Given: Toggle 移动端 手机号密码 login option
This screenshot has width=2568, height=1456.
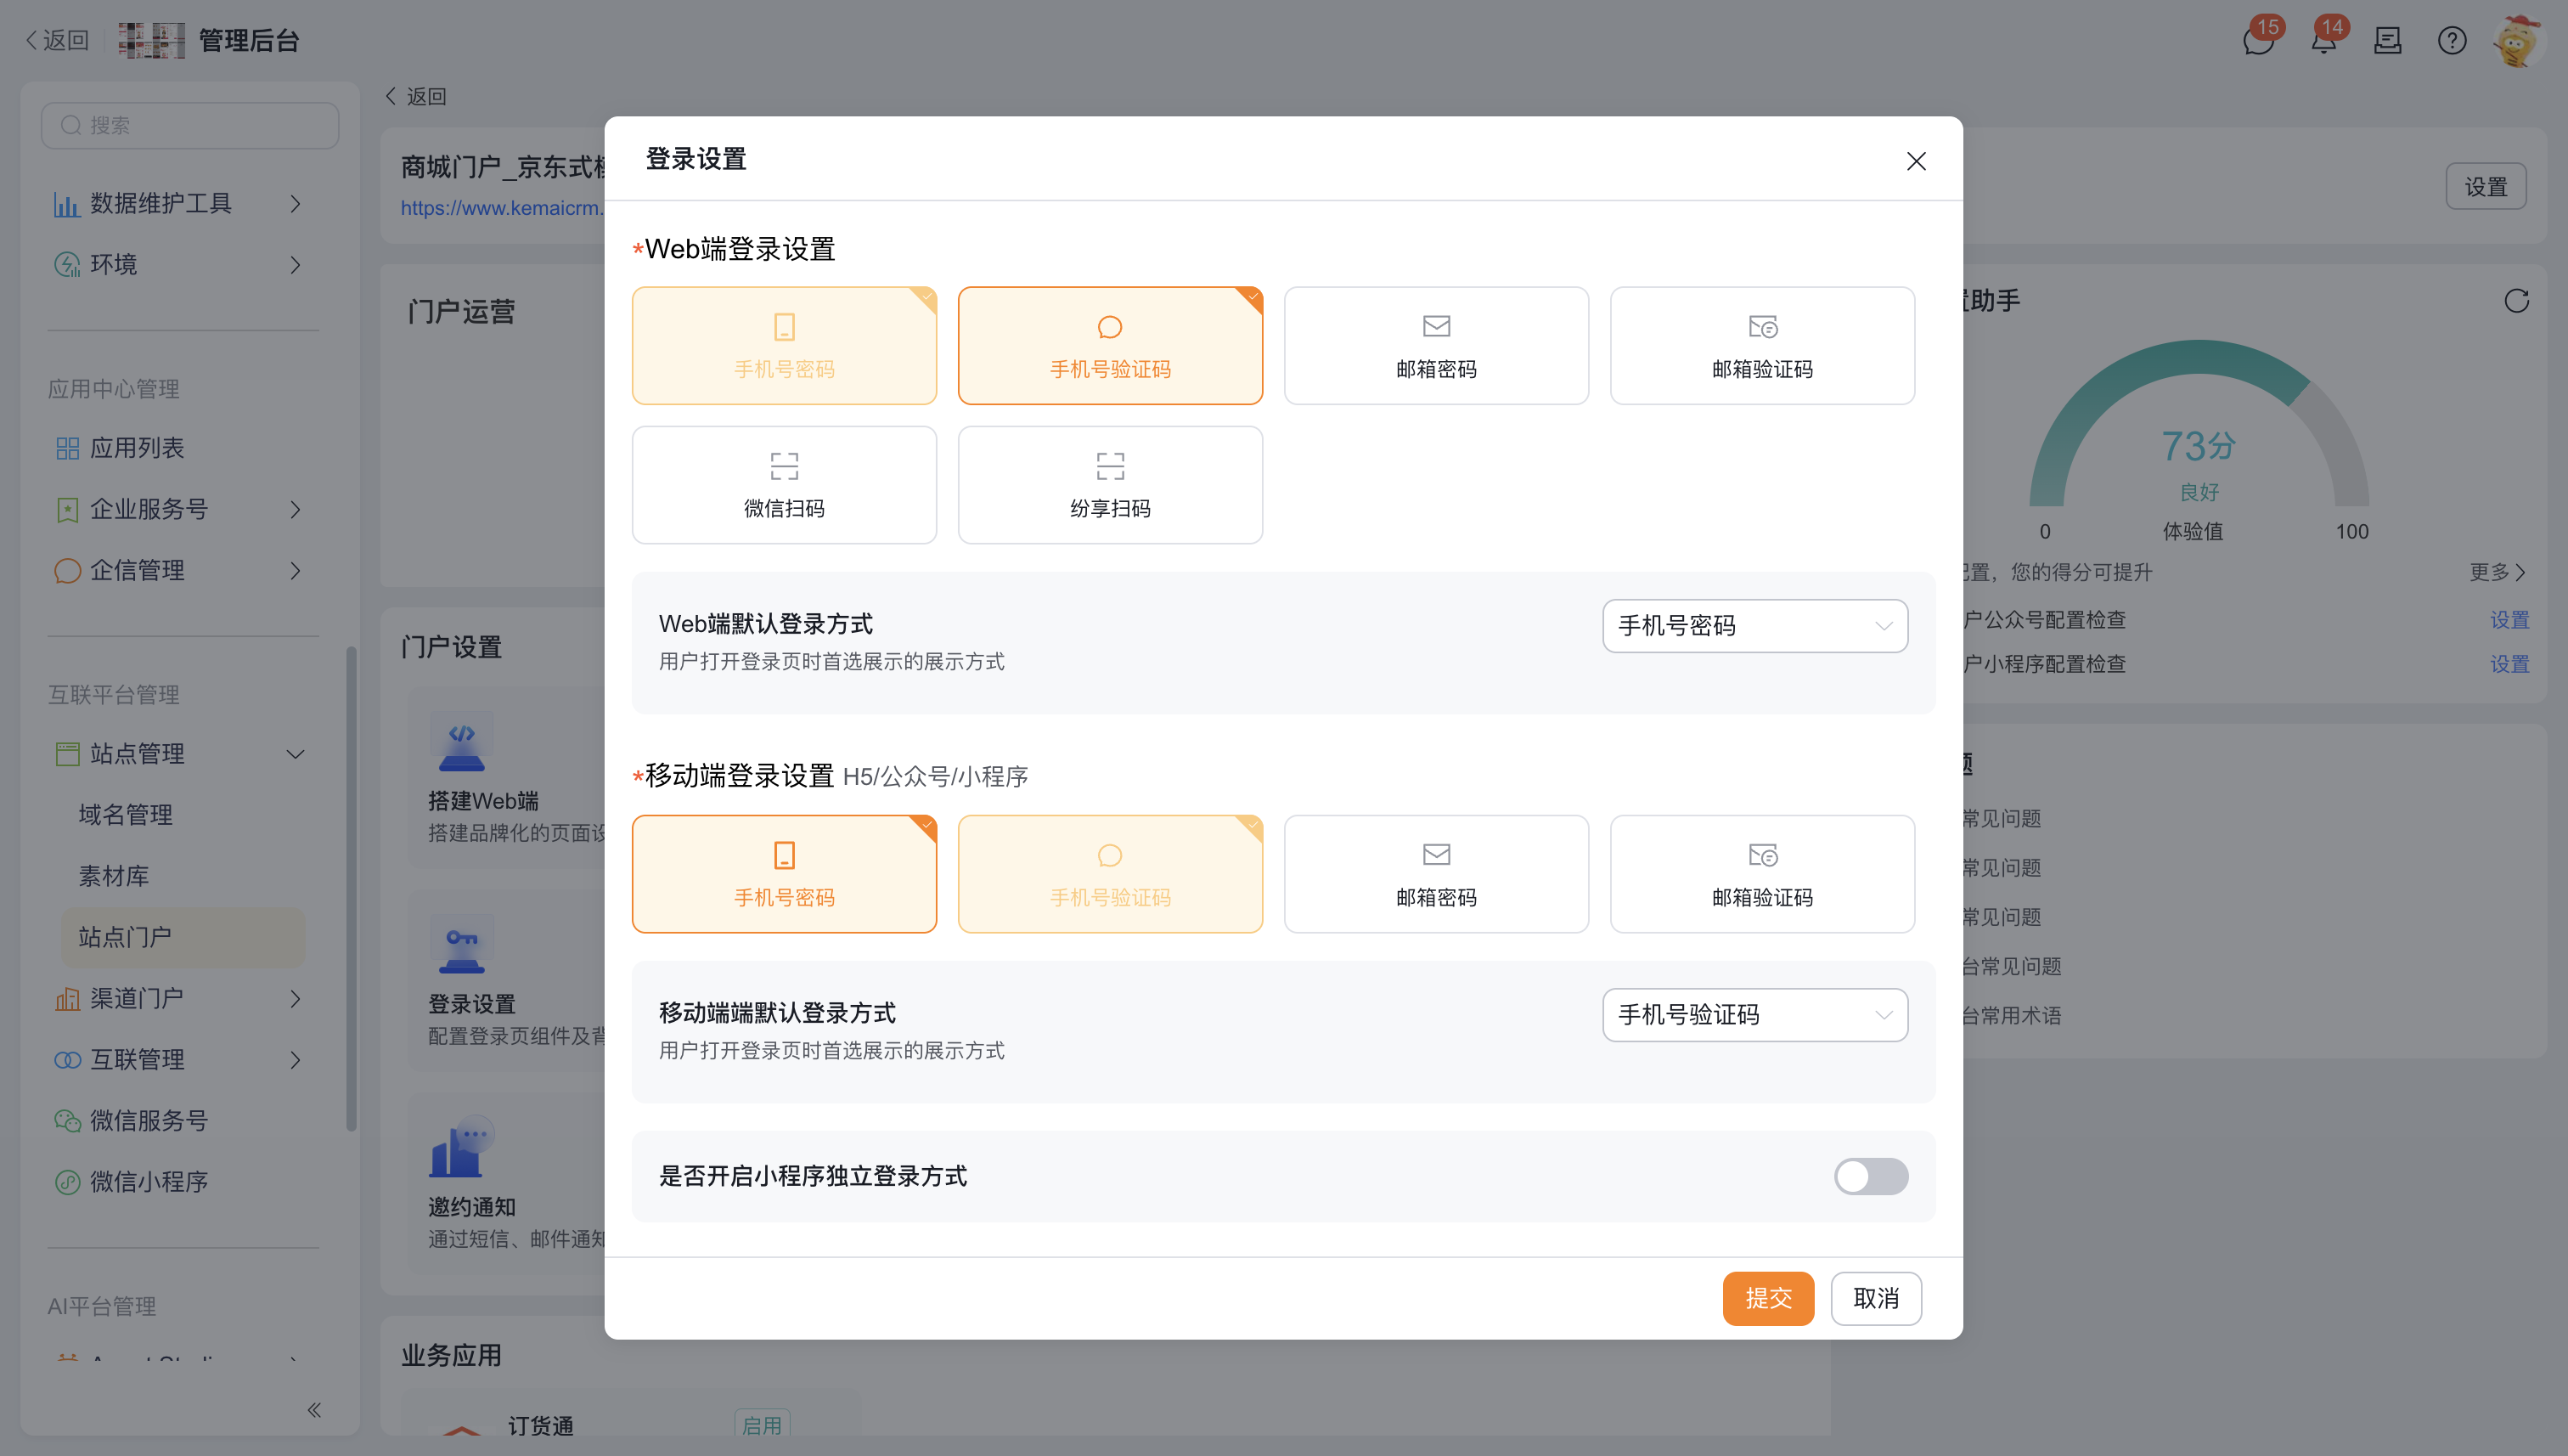Looking at the screenshot, I should click(x=784, y=874).
